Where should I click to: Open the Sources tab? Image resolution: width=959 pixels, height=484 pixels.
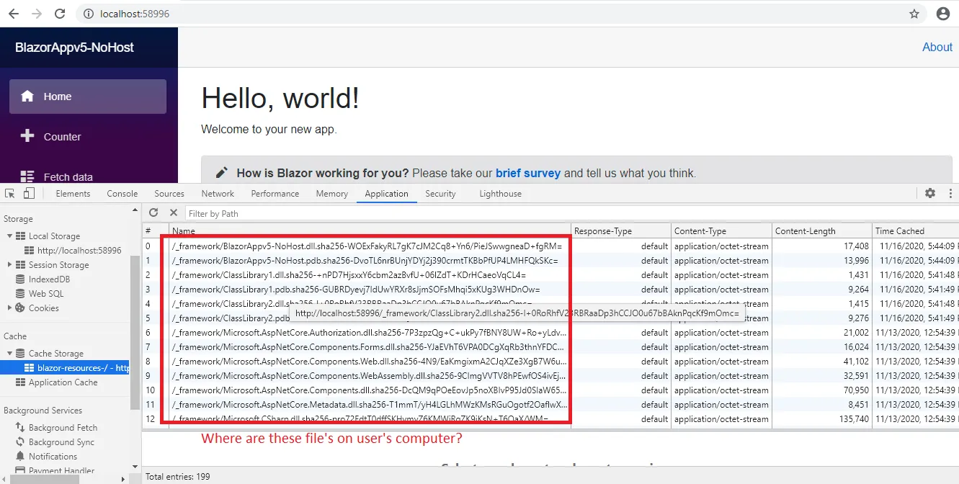click(169, 194)
